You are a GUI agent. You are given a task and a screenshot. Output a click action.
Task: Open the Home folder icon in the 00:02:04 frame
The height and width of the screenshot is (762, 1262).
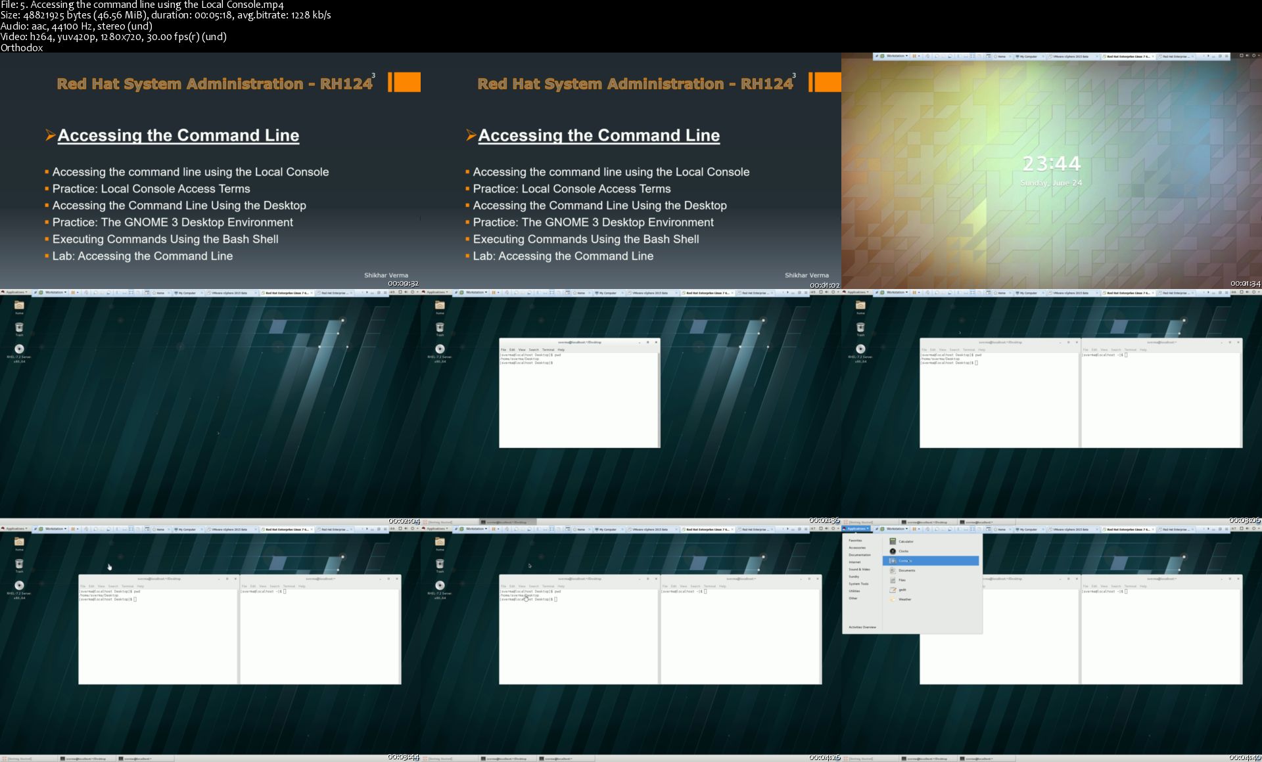pyautogui.click(x=19, y=307)
